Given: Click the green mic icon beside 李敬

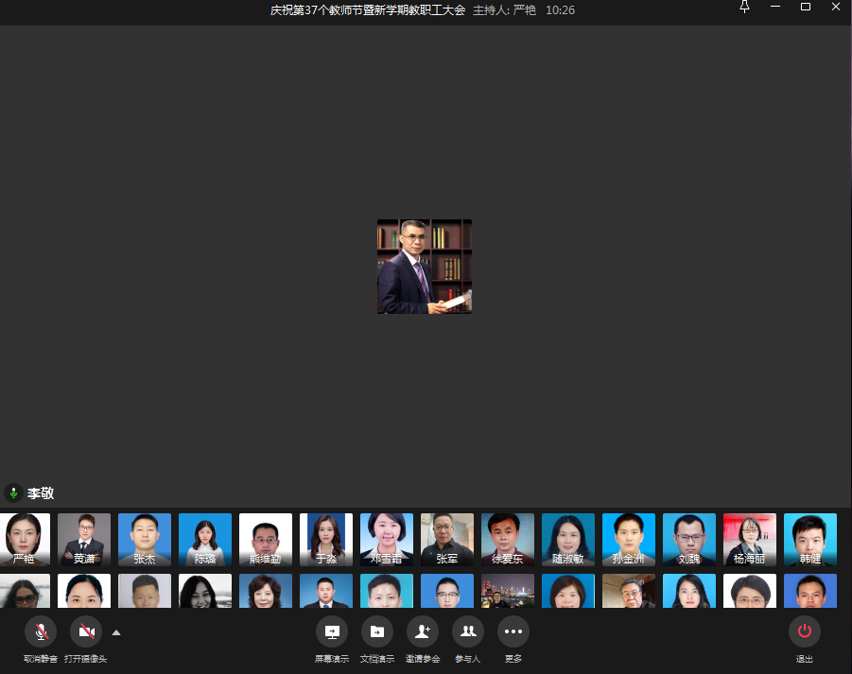Looking at the screenshot, I should 13,493.
